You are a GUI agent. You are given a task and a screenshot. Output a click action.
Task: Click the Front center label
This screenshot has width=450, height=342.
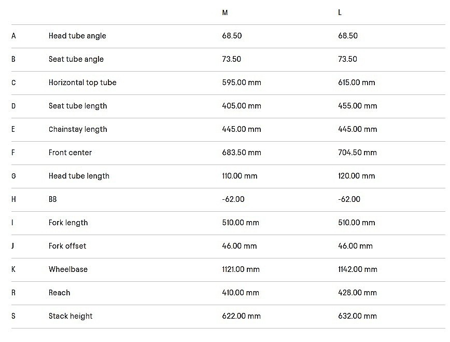(70, 153)
